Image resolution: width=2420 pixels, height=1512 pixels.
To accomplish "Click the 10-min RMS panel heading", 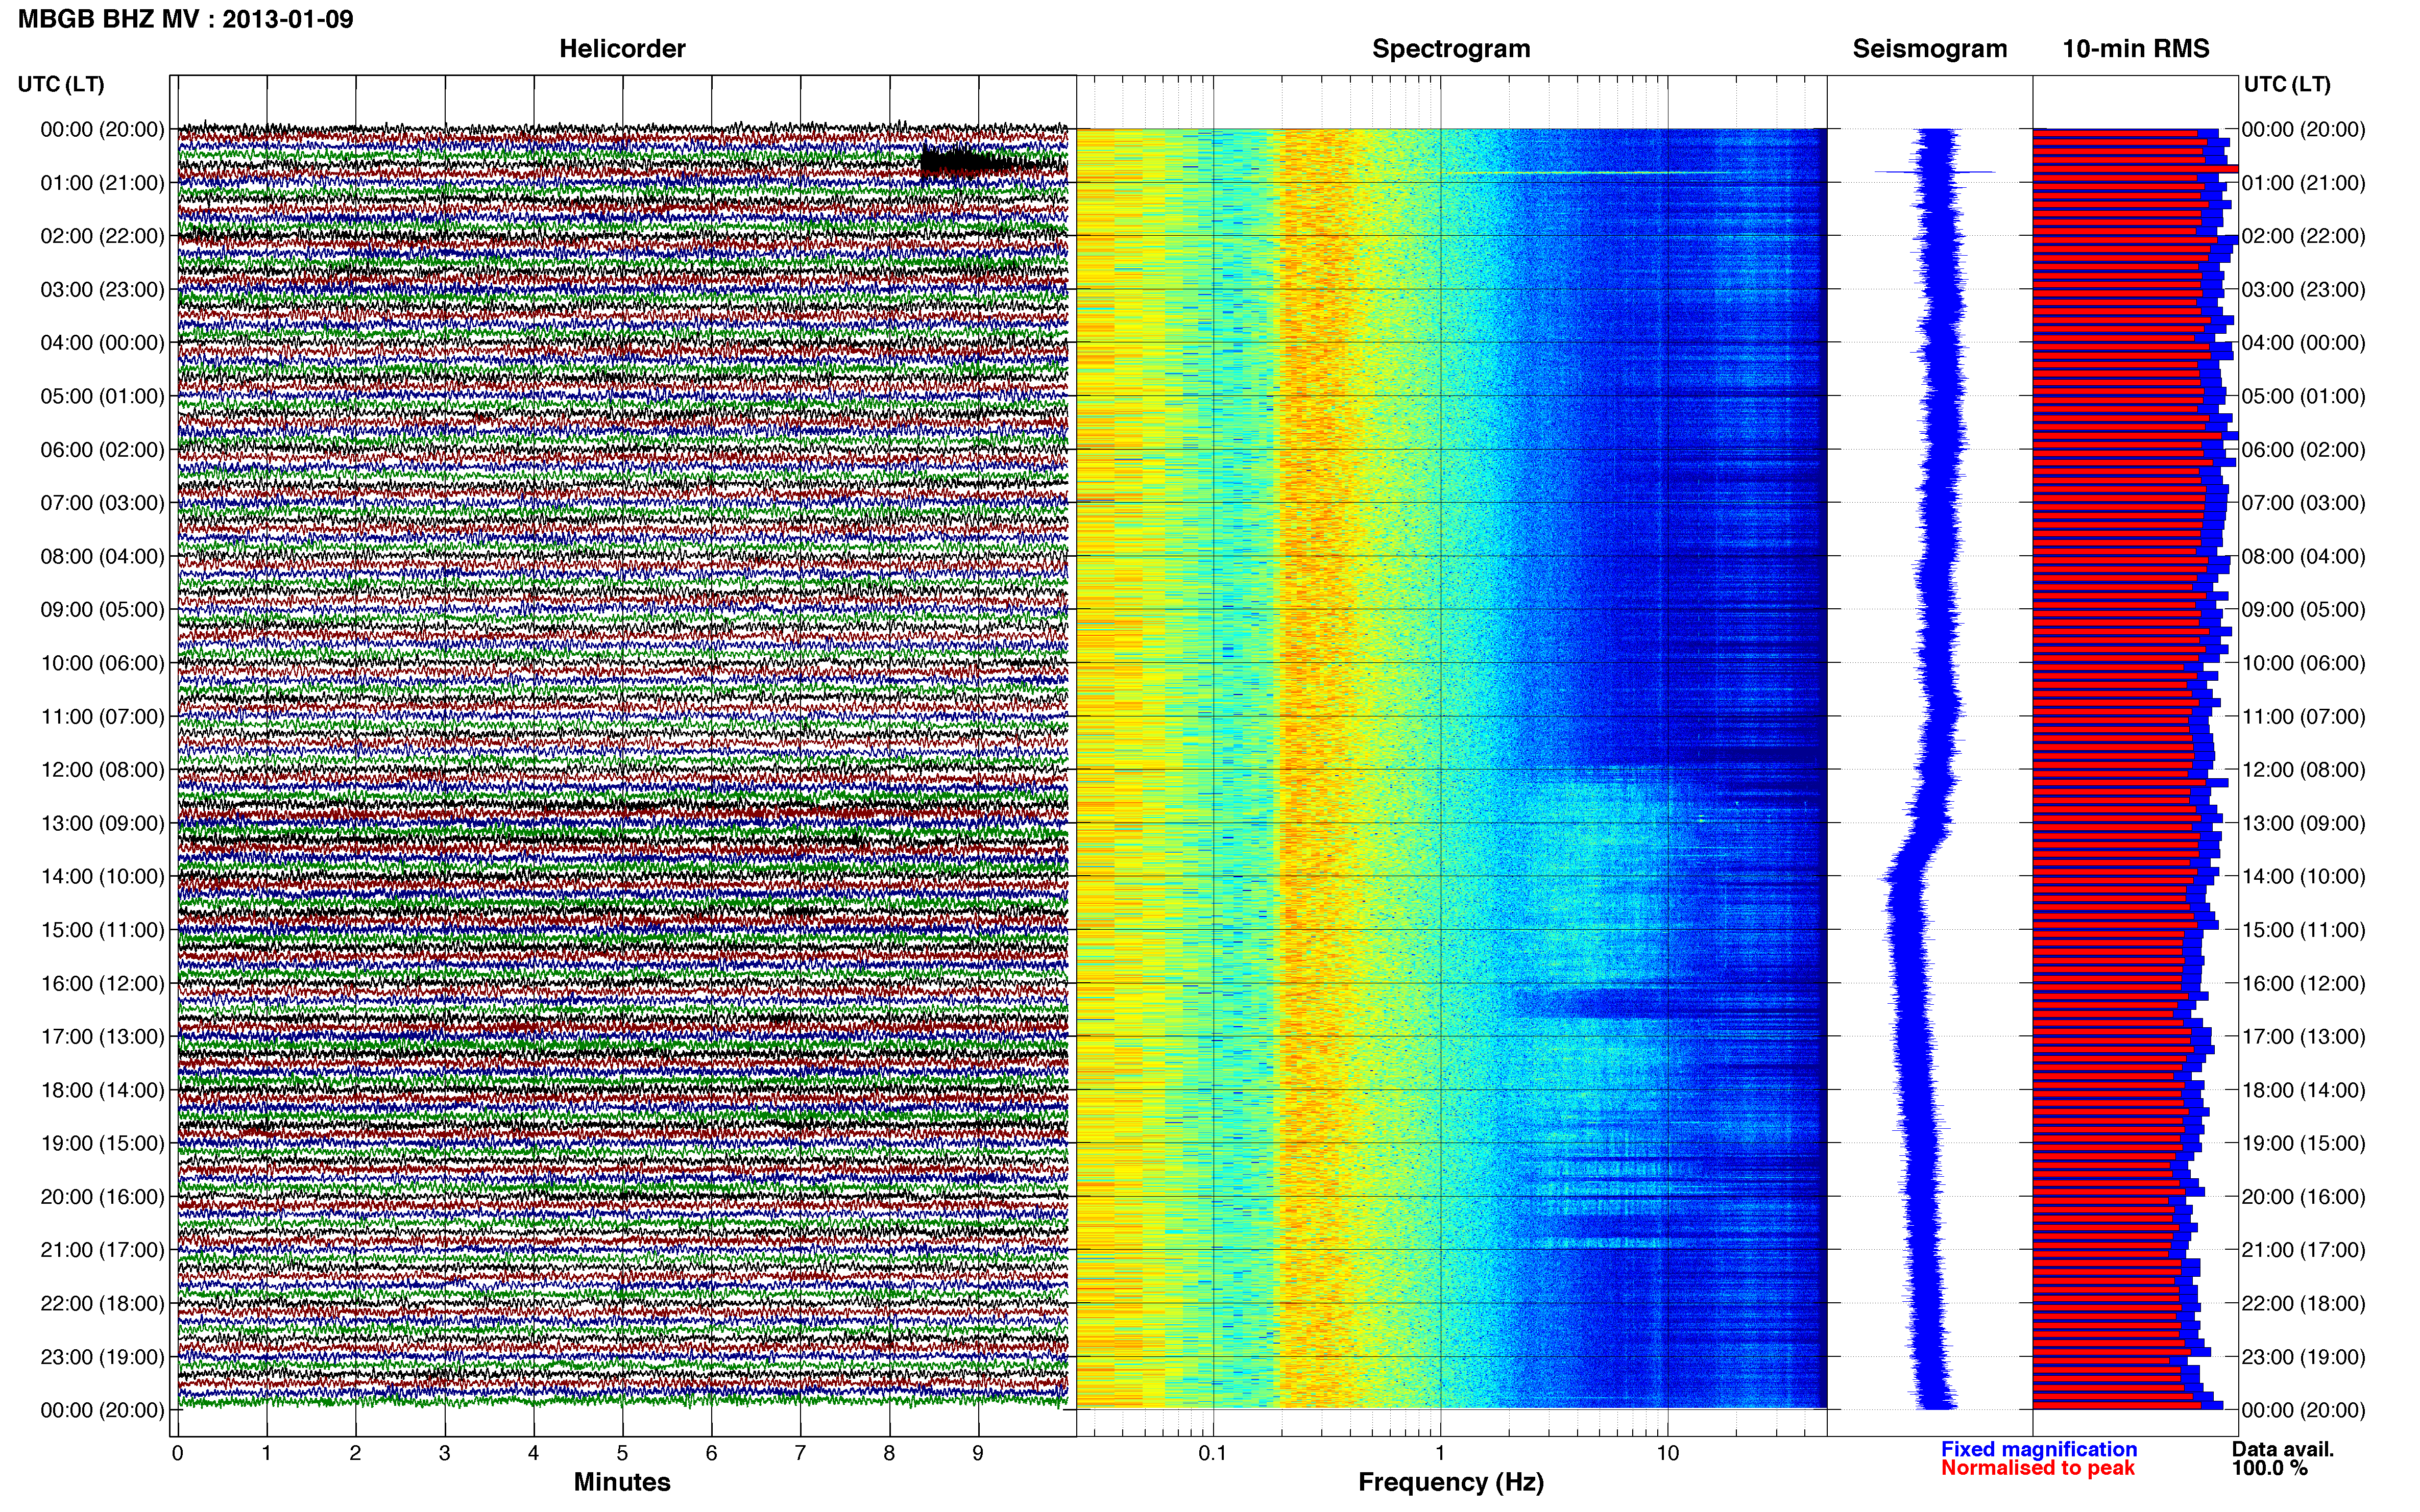I will click(x=2136, y=49).
